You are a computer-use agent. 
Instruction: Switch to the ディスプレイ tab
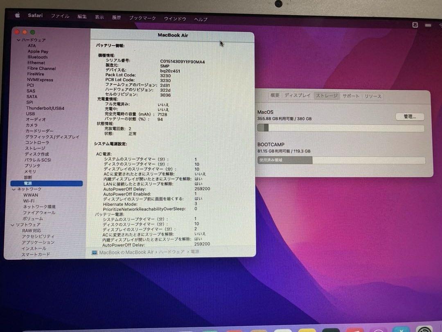coord(298,96)
